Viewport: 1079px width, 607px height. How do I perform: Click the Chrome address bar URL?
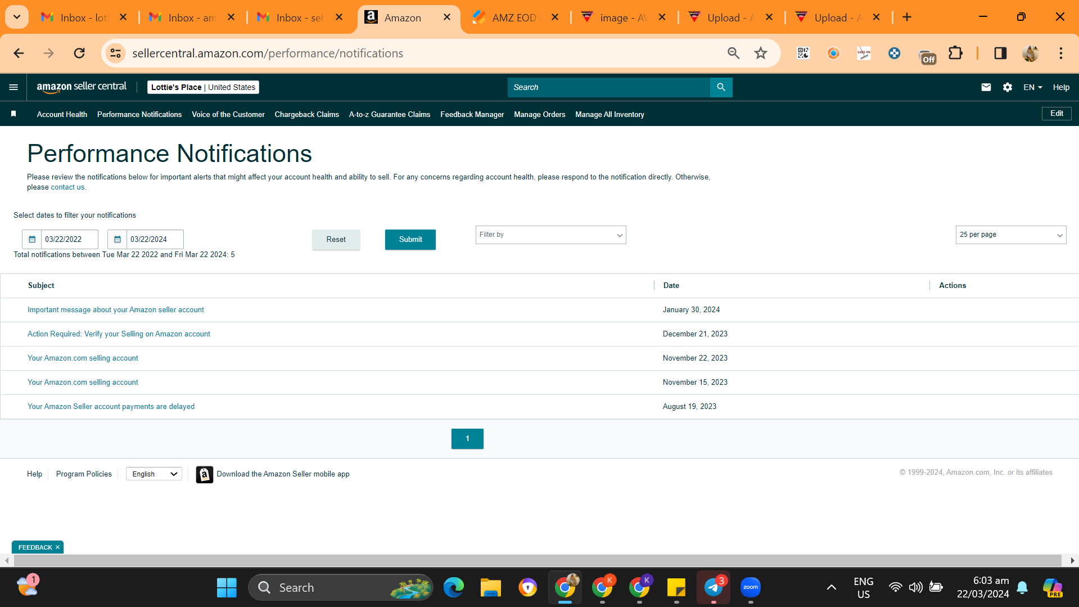click(268, 53)
